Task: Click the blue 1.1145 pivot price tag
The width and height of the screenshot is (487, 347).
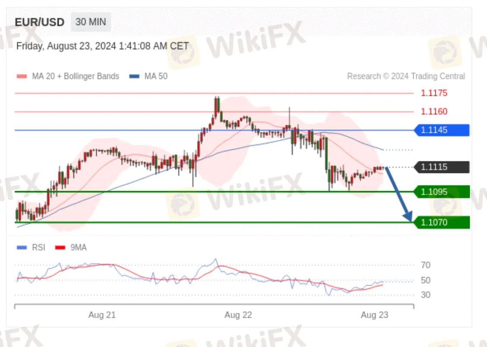Action: pyautogui.click(x=442, y=130)
